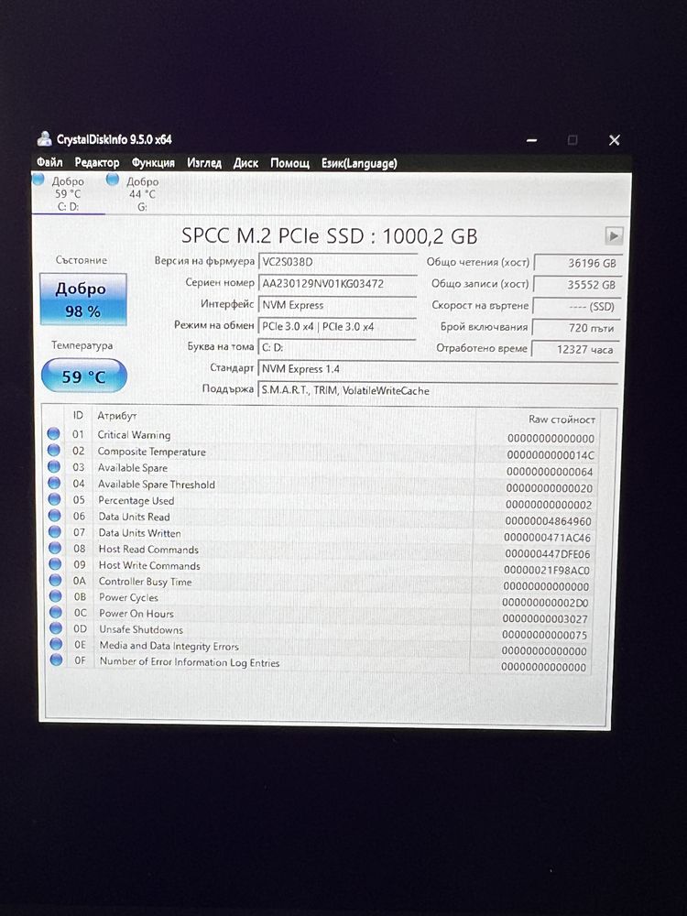
Task: Click the S.M.A.R.T., TRIM features field
Action: point(438,391)
